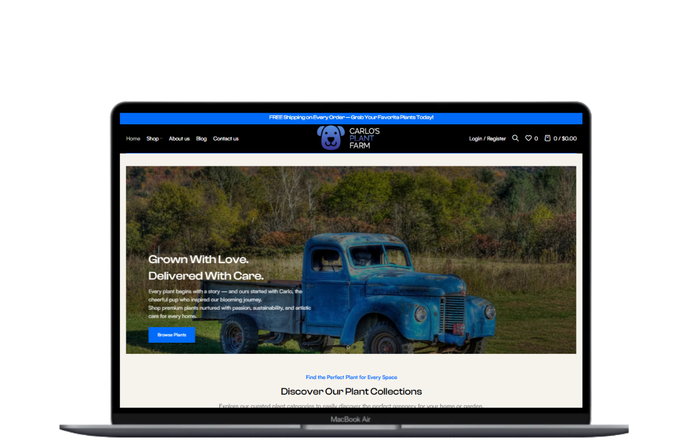Image resolution: width=673 pixels, height=448 pixels.
Task: Click the Carlo's Plant Farm logo text
Action: coord(365,138)
